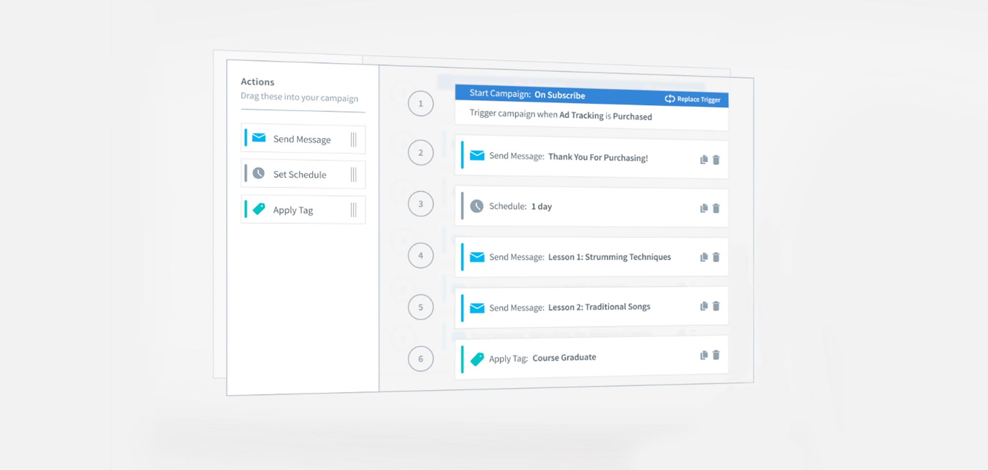
Task: Grab the drag handle on Send Message action
Action: click(354, 140)
